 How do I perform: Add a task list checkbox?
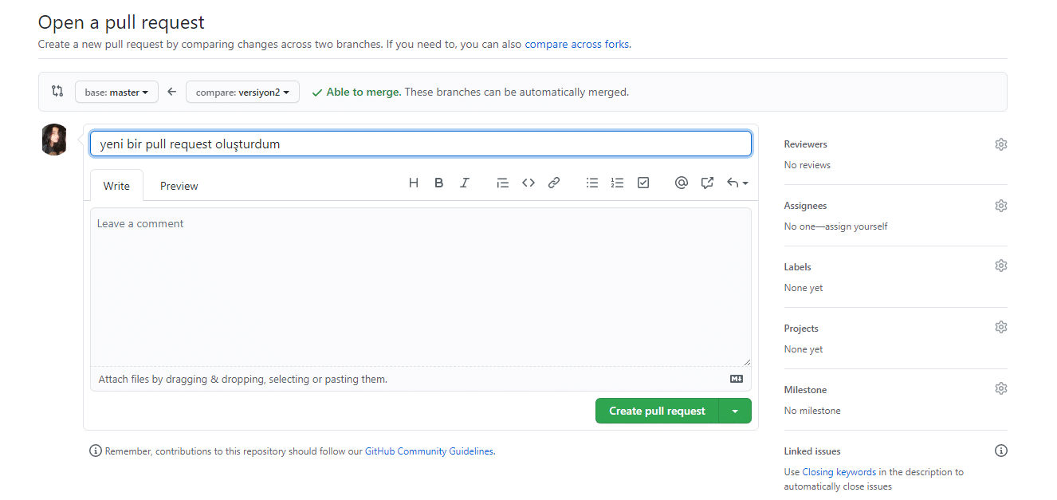[x=643, y=183]
